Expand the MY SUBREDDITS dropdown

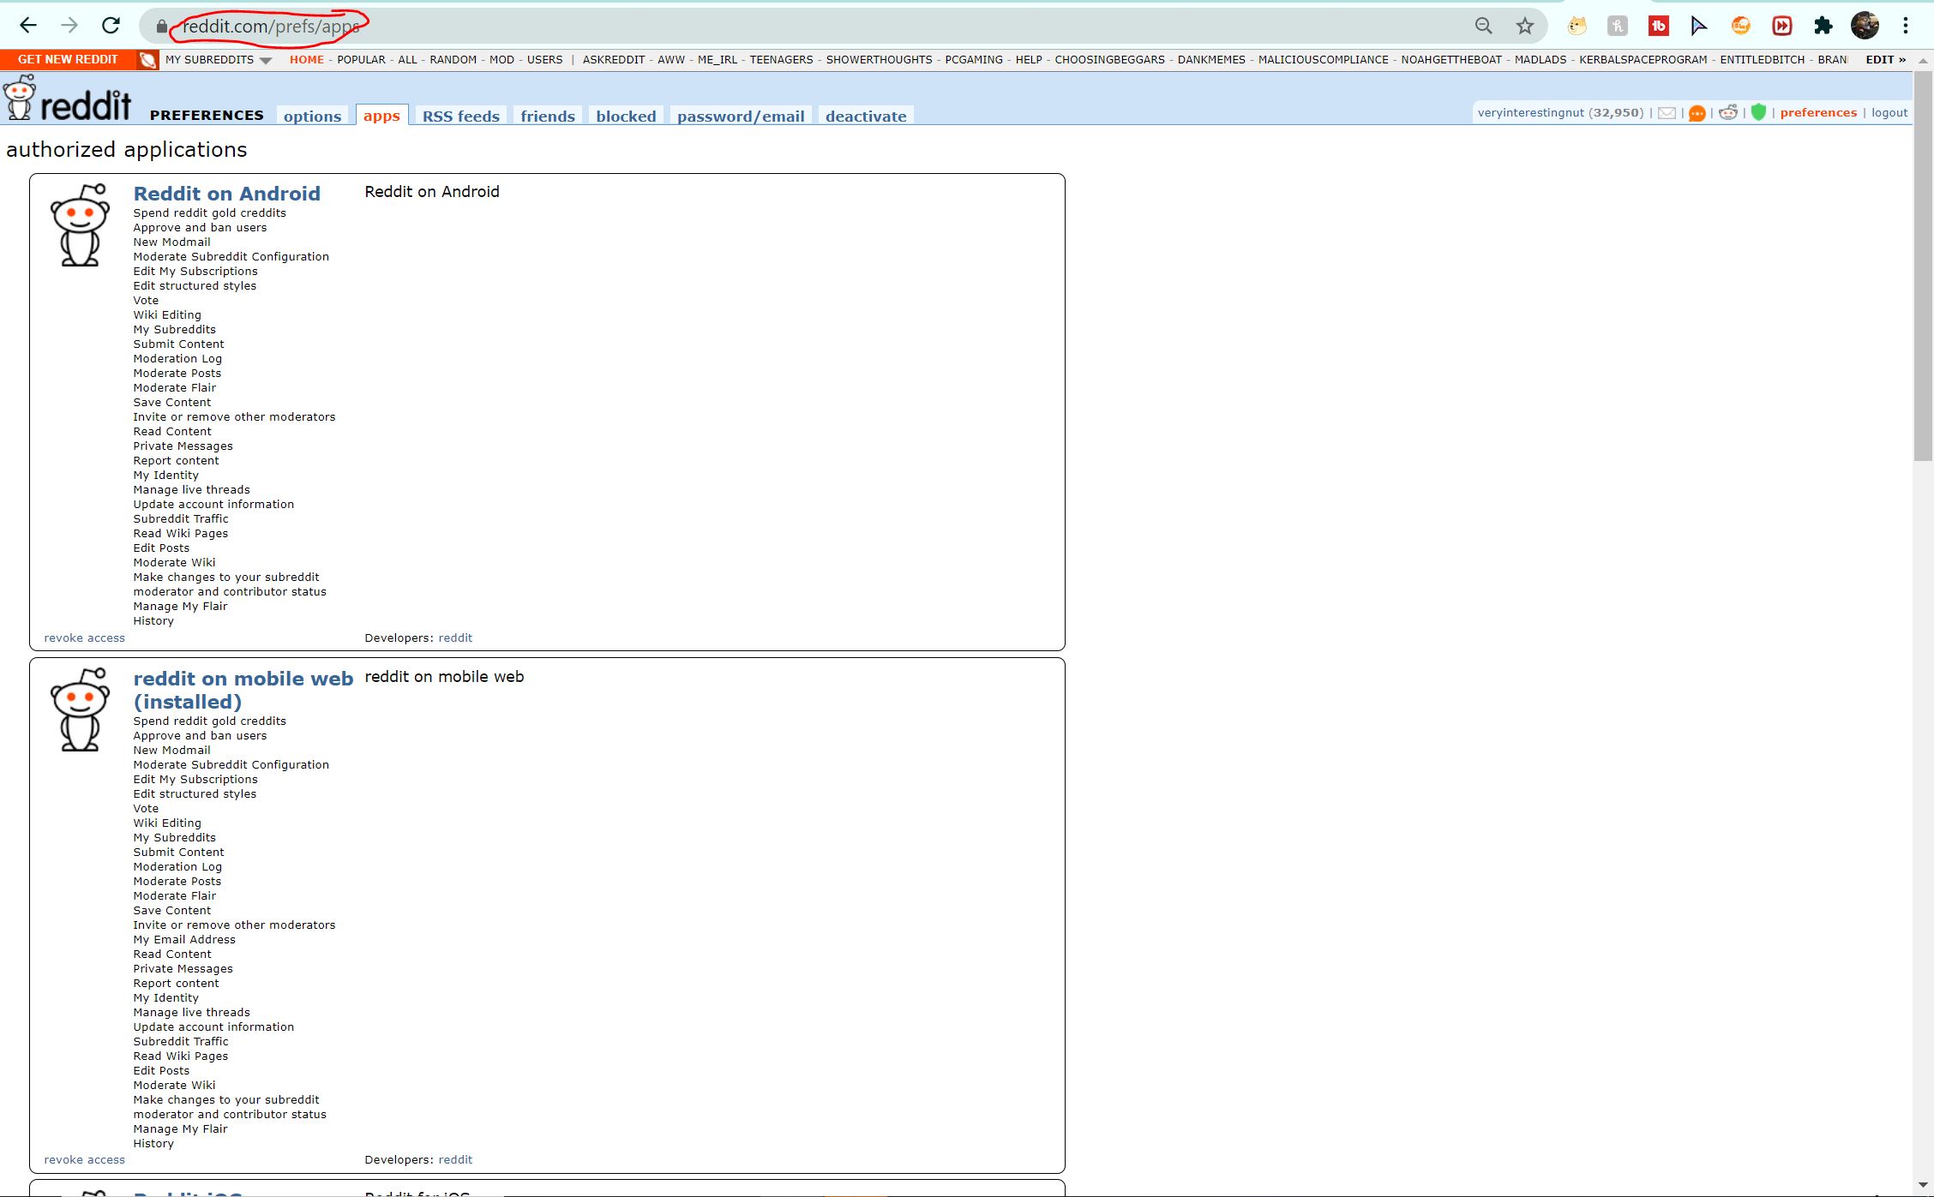219,60
